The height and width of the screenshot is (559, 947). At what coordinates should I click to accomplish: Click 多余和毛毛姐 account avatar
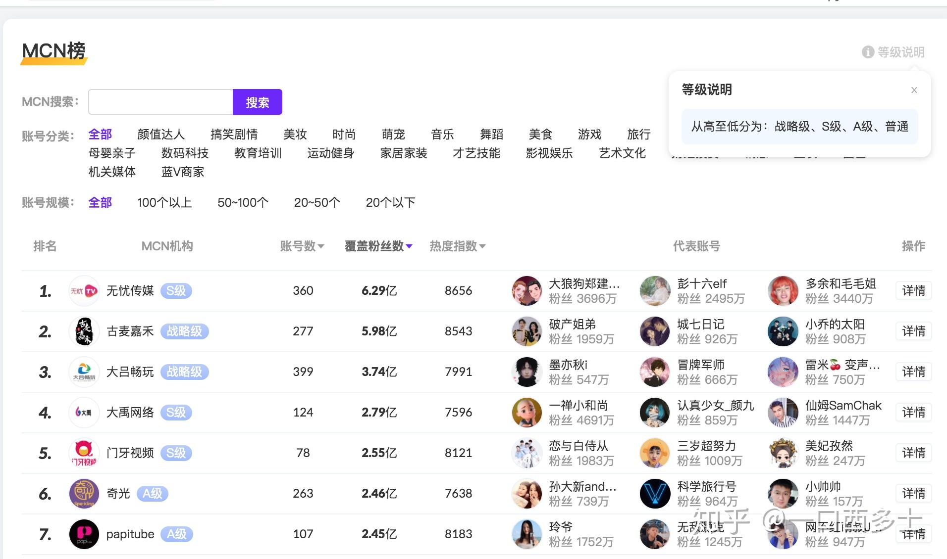783,291
